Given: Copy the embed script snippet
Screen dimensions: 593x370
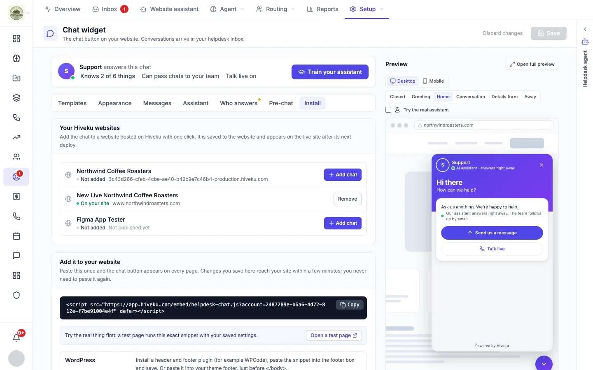Looking at the screenshot, I should coord(350,305).
